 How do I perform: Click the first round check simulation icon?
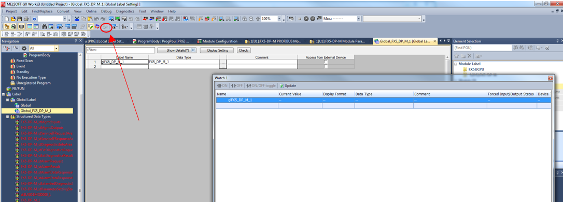306,19
